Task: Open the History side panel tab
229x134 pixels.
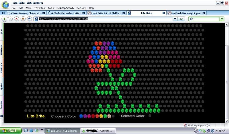Action: pyautogui.click(x=1, y=105)
